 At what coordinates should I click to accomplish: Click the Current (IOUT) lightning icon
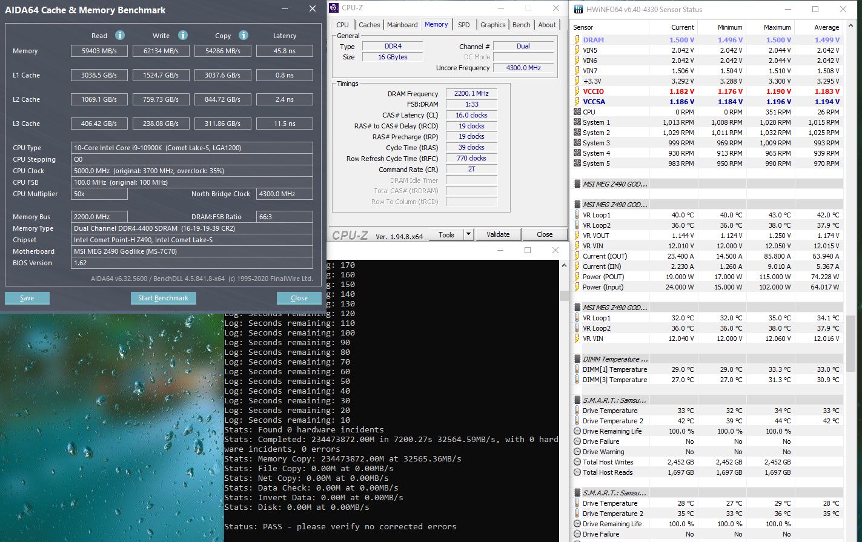pos(577,256)
